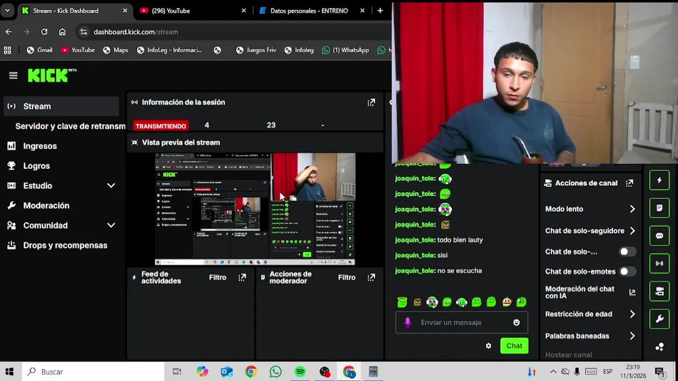Open the browser apps grid shortcut
This screenshot has height=381, width=678.
(x=7, y=50)
